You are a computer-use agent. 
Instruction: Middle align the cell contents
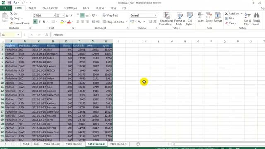tap(82, 15)
